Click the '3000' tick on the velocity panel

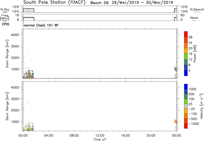tap(15, 99)
